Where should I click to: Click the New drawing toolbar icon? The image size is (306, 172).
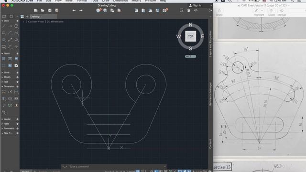tap(35, 11)
